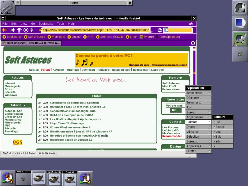Image resolution: width=248 pixels, height=186 pixels.
Task: Open the Les Beatles attaquent Apple article
Action: tap(76, 119)
